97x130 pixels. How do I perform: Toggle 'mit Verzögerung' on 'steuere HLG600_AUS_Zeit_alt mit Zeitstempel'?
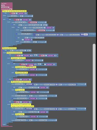54,30
